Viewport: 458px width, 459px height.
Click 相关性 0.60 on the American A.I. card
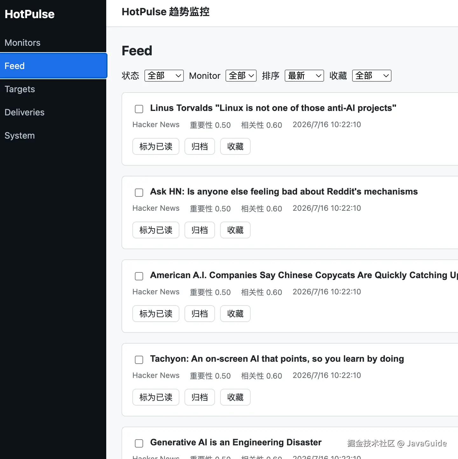click(261, 292)
